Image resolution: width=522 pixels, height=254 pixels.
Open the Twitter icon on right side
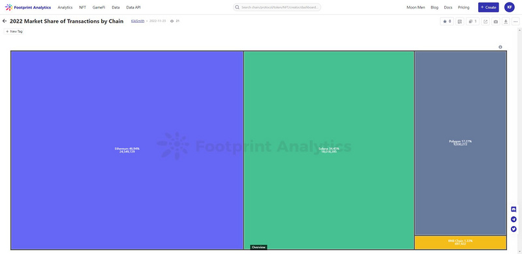[x=514, y=229]
